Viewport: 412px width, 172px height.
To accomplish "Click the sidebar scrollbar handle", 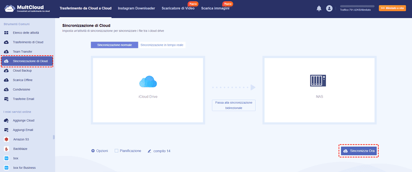I will pos(54,137).
